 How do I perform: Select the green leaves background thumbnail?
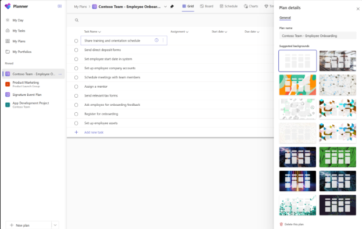(338, 157)
